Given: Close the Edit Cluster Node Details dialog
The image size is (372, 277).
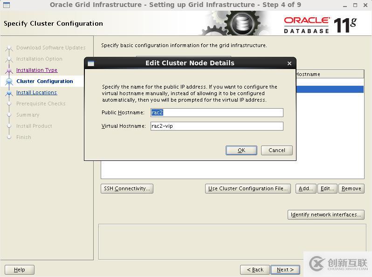Looking at the screenshot, I should point(289,63).
